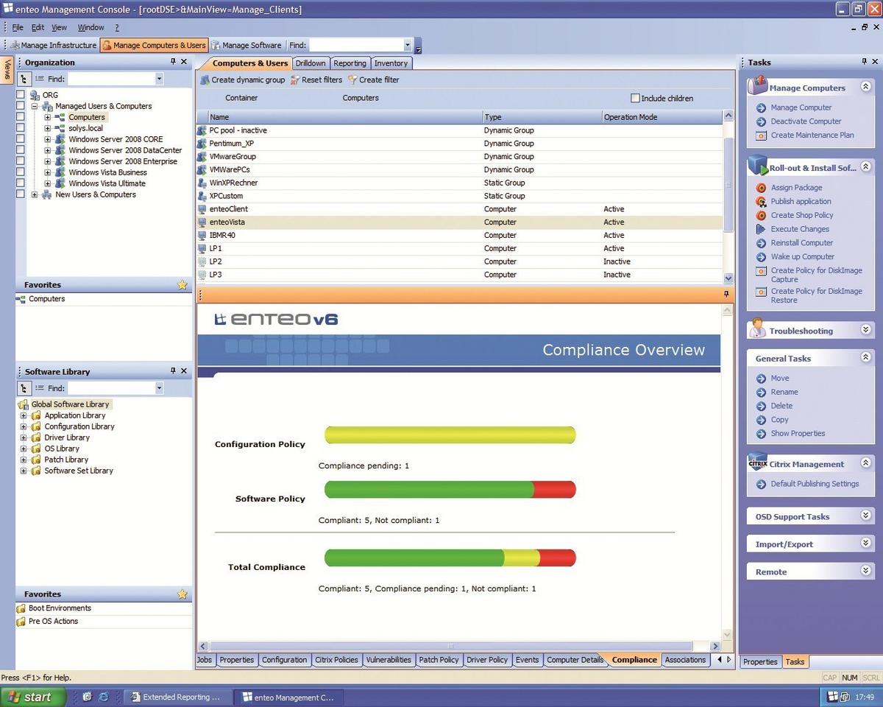The height and width of the screenshot is (707, 883).
Task: Expand the Configuration Library tree node
Action: 24,426
